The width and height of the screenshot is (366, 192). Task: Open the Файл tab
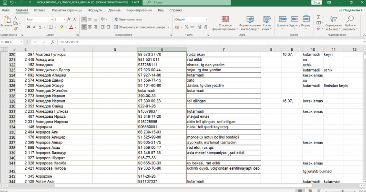(x=6, y=10)
